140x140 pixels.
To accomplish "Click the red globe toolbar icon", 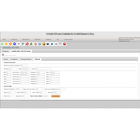I will [x=27, y=44].
